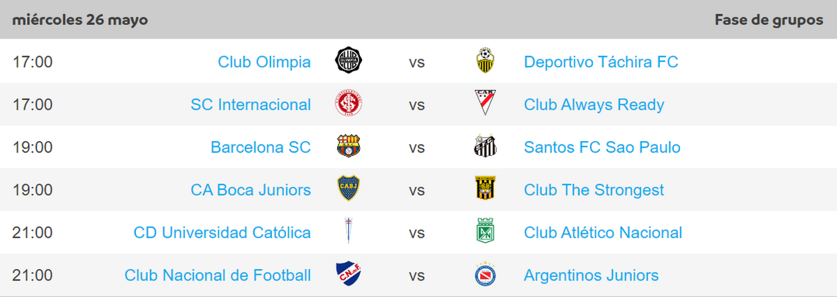The image size is (837, 297).
Task: Click the Club Nacional de Football crest
Action: pyautogui.click(x=348, y=275)
